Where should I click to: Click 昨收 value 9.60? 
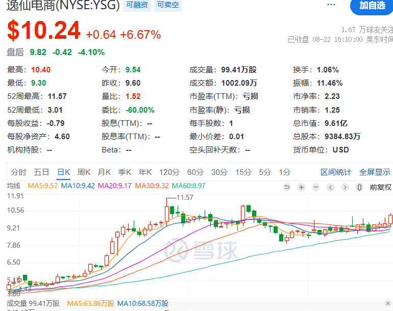tap(133, 83)
